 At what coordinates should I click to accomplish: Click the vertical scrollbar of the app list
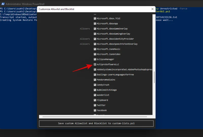pyautogui.click(x=154, y=77)
